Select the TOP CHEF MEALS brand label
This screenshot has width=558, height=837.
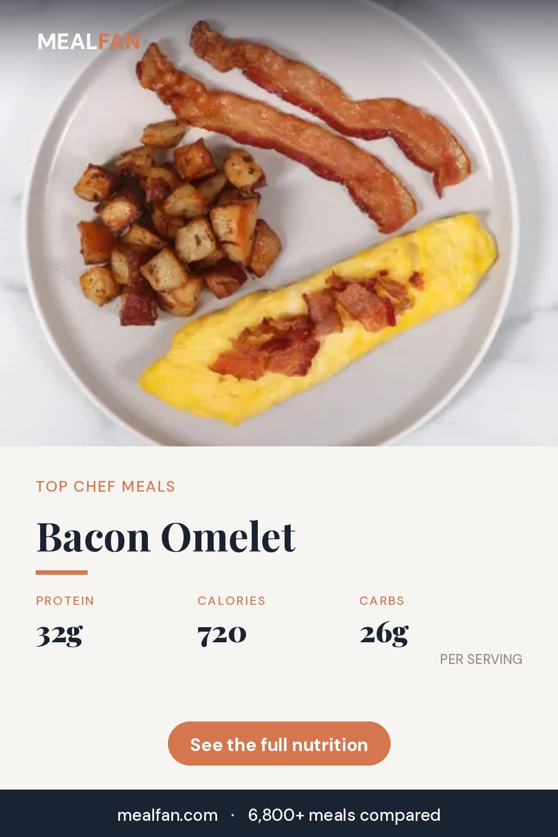pos(105,487)
